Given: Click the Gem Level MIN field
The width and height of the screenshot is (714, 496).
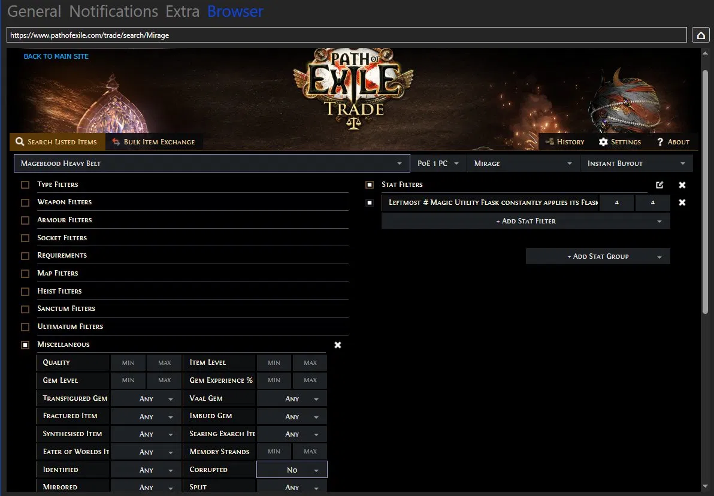Looking at the screenshot, I should click(128, 380).
